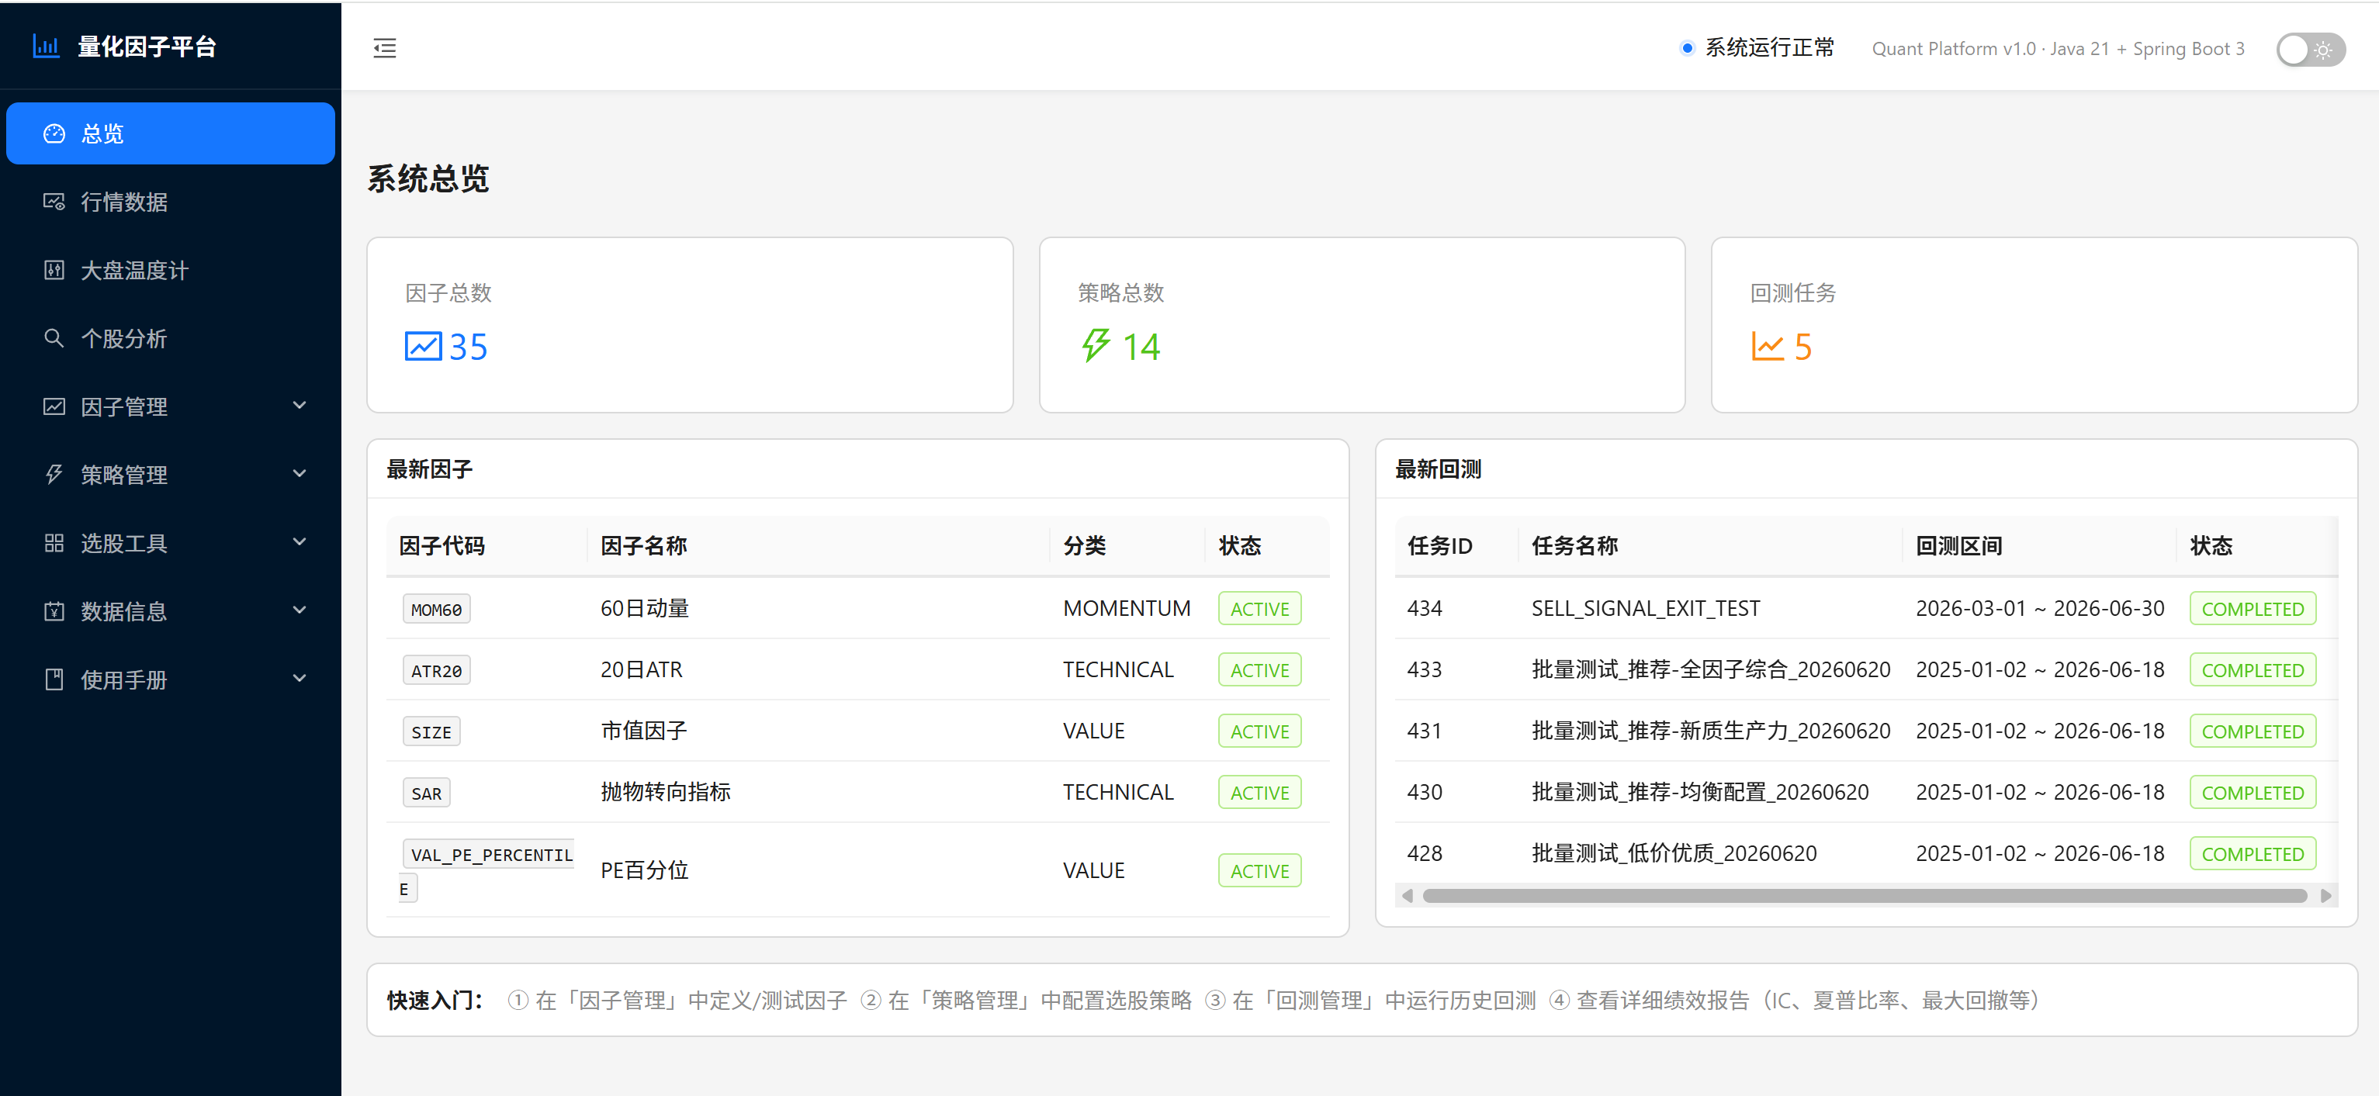Click the right arrow of the backtest scrollbar
2379x1096 pixels.
click(x=2325, y=896)
